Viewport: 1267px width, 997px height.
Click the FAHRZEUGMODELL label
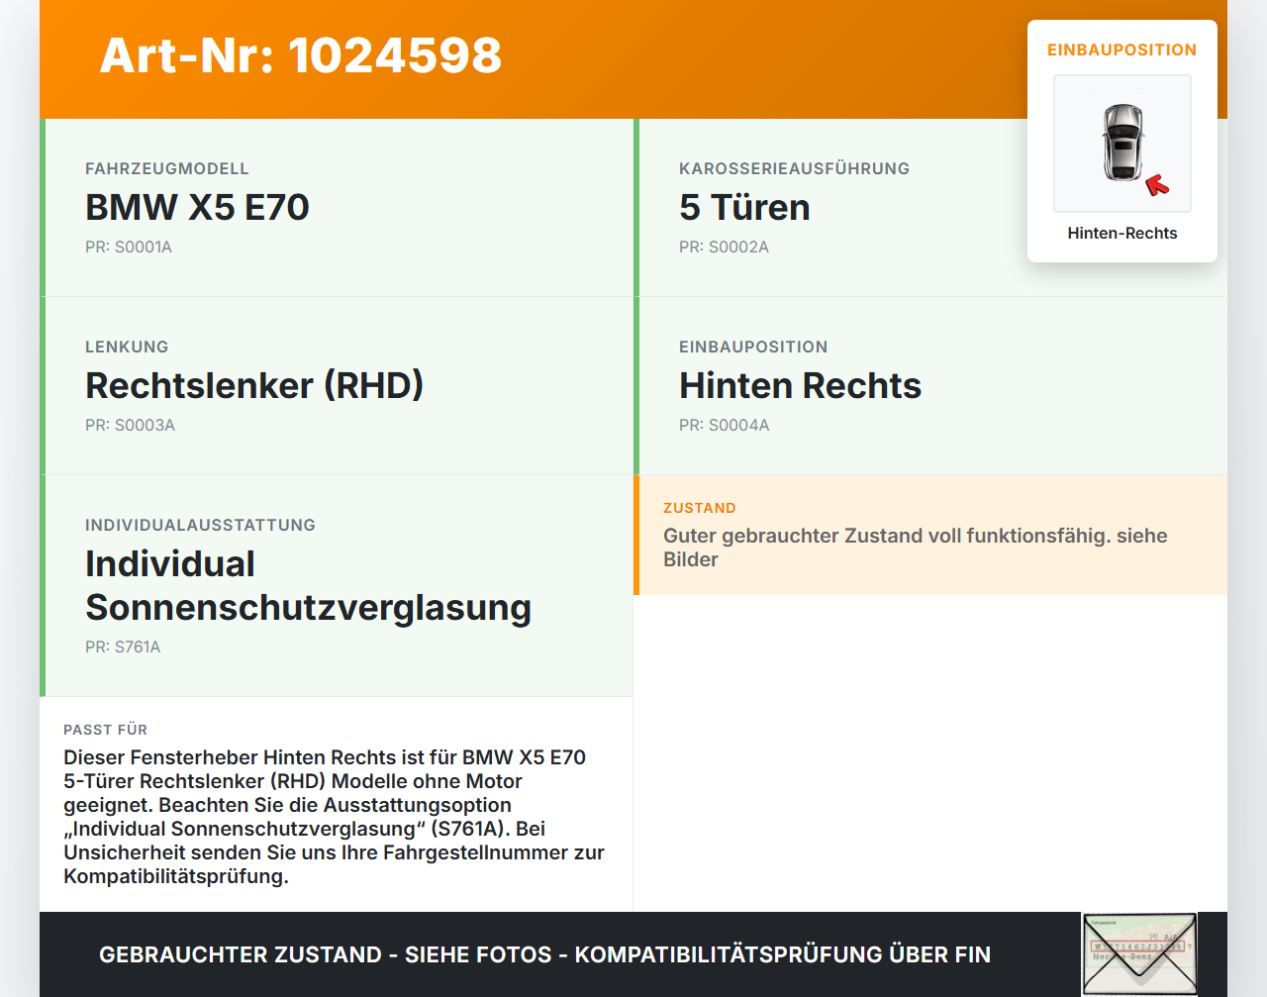point(167,168)
